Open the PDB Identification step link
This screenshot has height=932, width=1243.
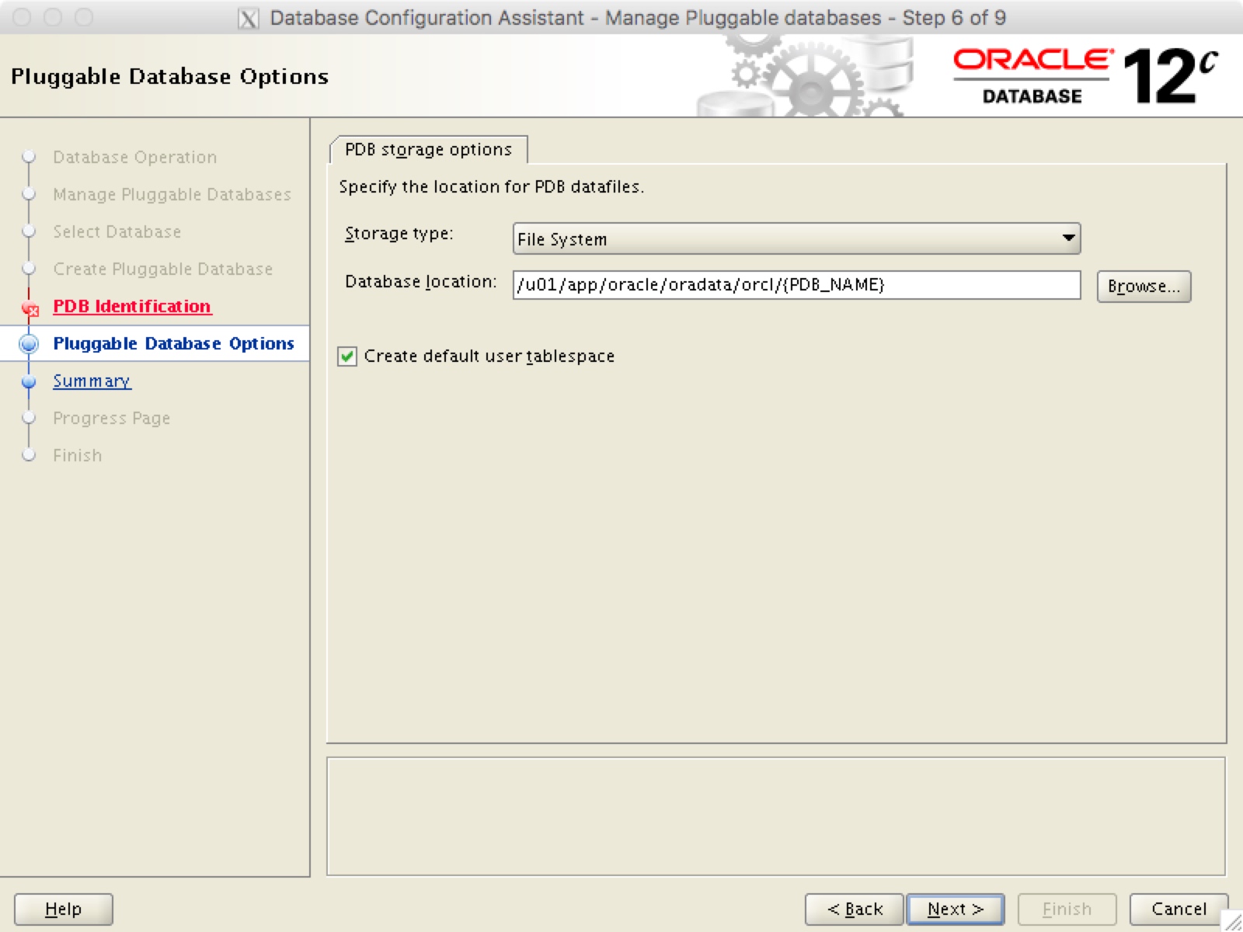tap(131, 307)
